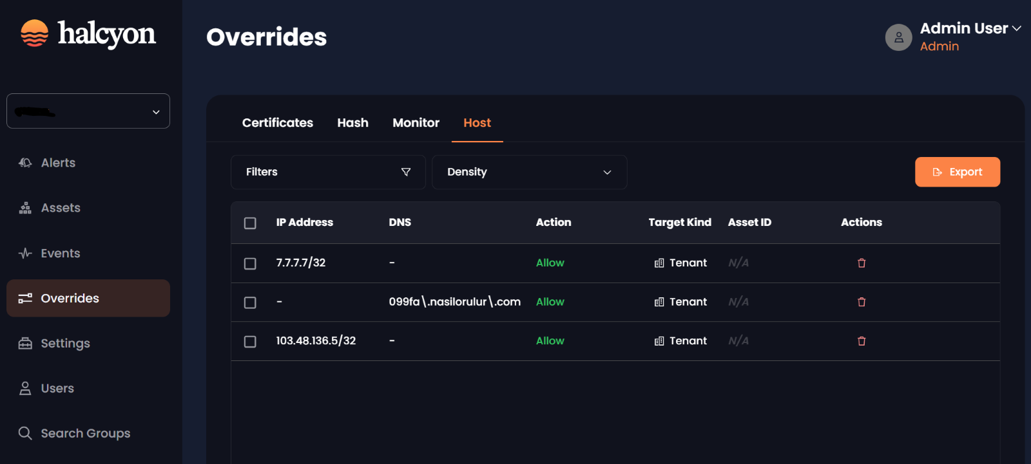The image size is (1031, 464).
Task: Delete the 7.7.7.7/32 override with trash icon
Action: tap(862, 263)
